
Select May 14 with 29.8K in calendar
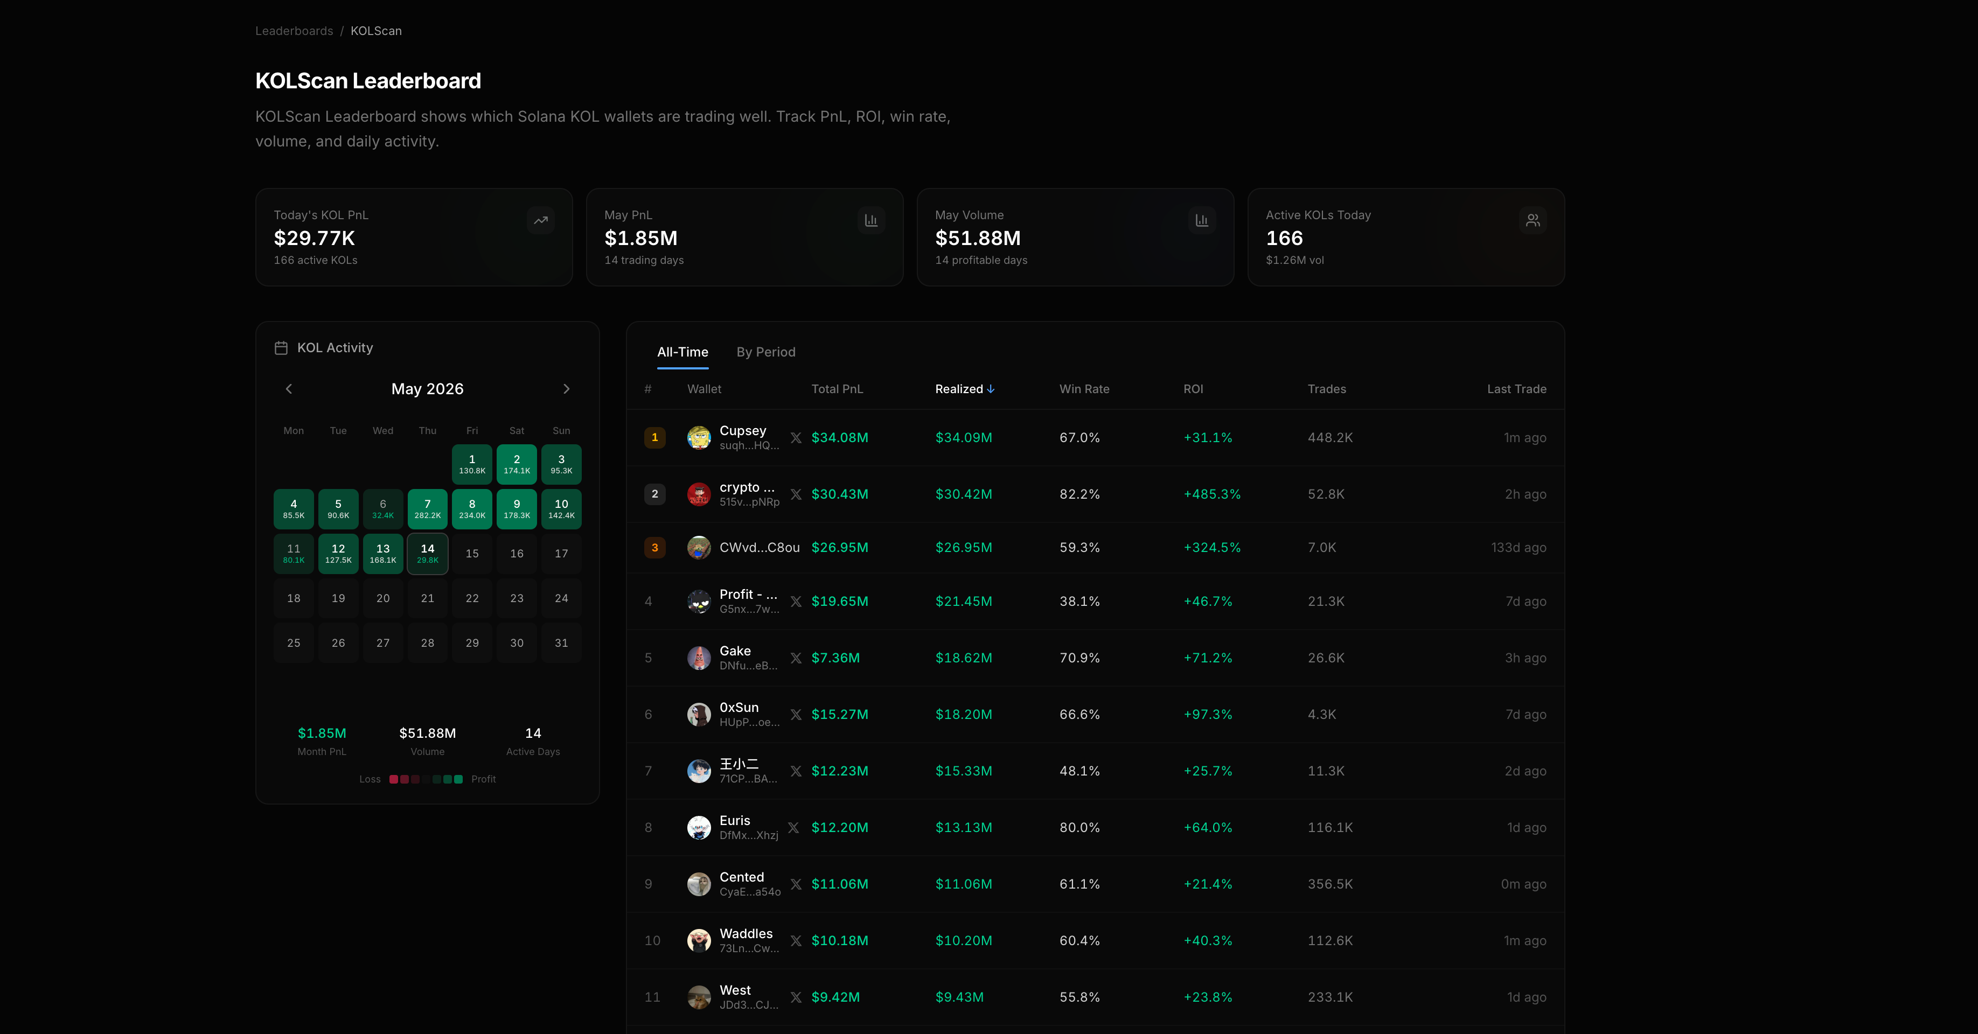tap(428, 554)
